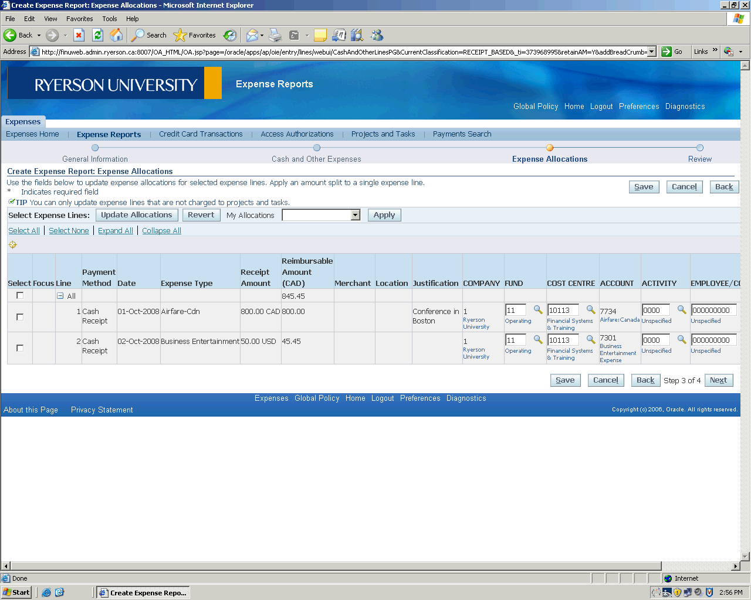The image size is (751, 600).
Task: Click the browser Refresh toolbar icon
Action: pyautogui.click(x=98, y=35)
